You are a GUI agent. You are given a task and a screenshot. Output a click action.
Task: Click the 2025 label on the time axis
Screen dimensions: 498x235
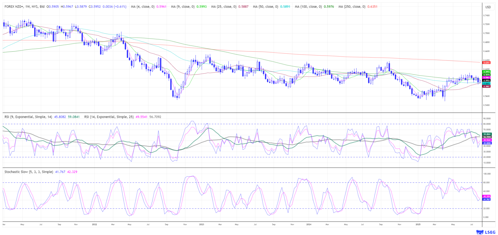tap(418, 224)
